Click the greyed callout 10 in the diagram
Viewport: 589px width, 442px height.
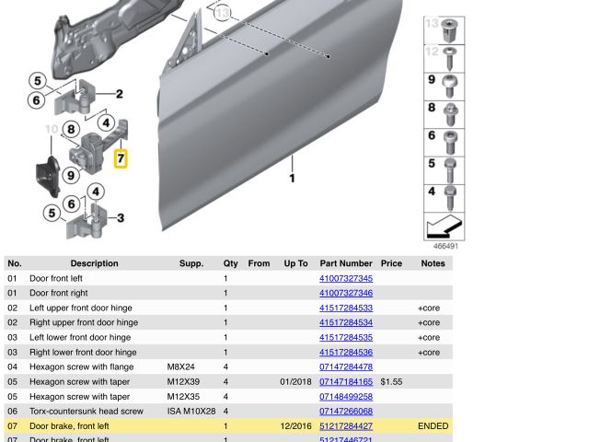click(51, 129)
